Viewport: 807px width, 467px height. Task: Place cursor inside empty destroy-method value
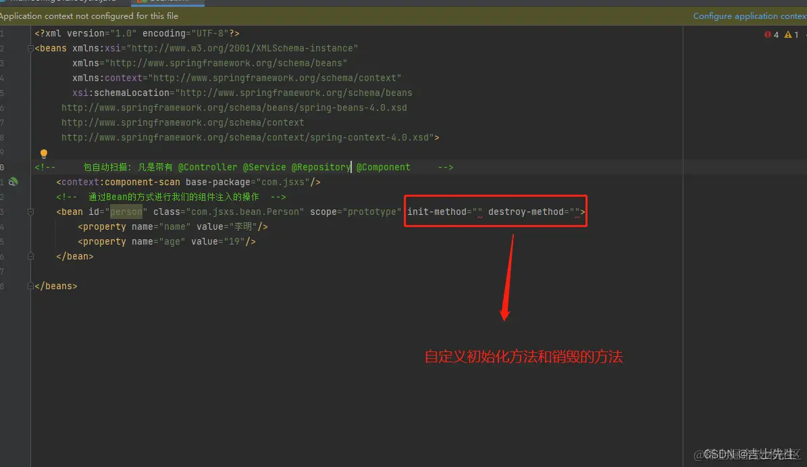[x=575, y=212]
